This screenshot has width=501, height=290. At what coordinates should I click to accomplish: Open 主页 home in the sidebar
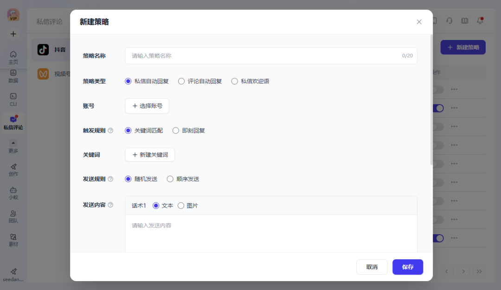click(13, 58)
